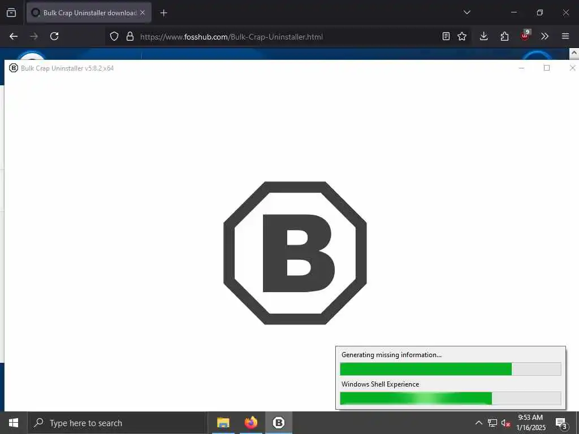Close the Firefox window
The width and height of the screenshot is (579, 434).
coord(565,12)
